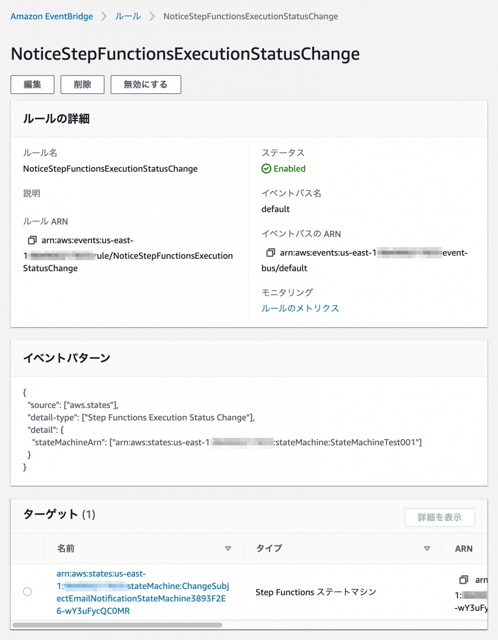Image resolution: width=498 pixels, height=640 pixels.
Task: Click the タイプ column header
Action: (268, 549)
